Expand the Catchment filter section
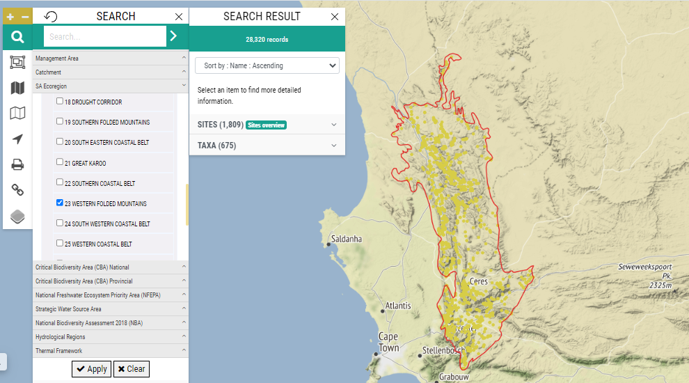Image resolution: width=689 pixels, height=383 pixels. 111,72
